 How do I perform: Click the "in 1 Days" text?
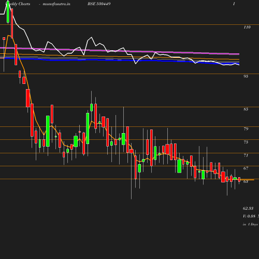click(250, 224)
